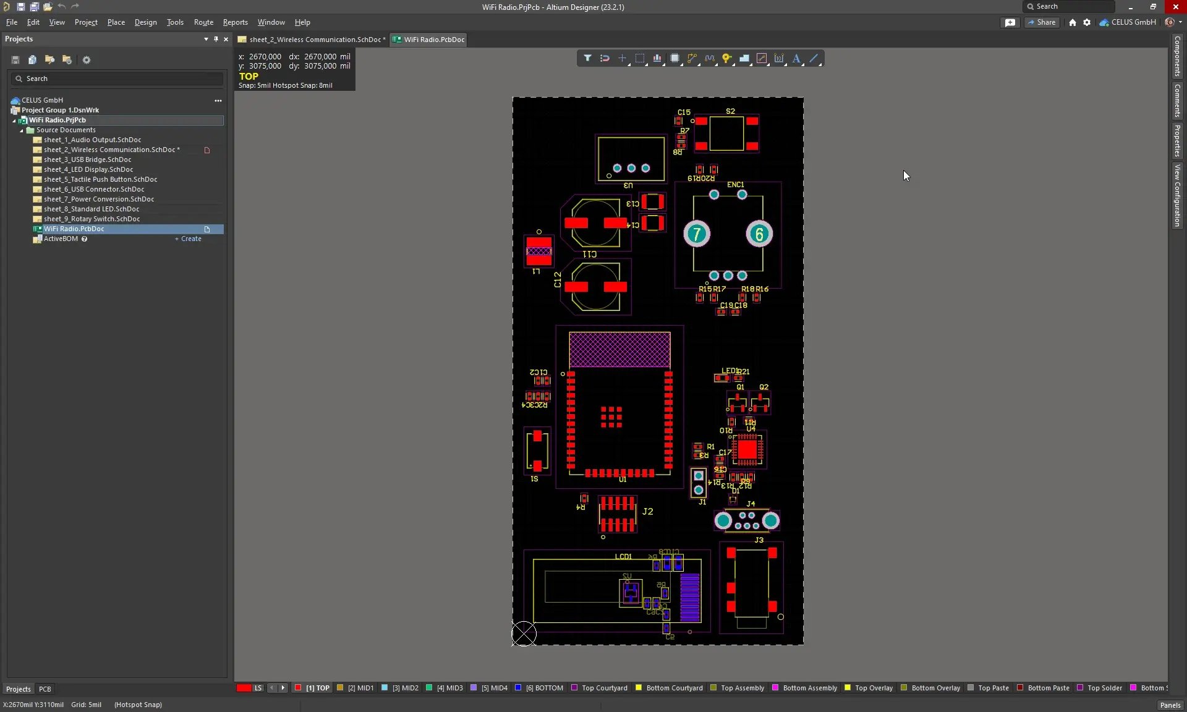Select the place dimension tool
Viewport: 1187px width, 712px height.
point(779,58)
